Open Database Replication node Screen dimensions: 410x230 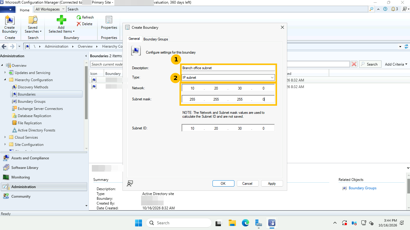click(x=35, y=116)
